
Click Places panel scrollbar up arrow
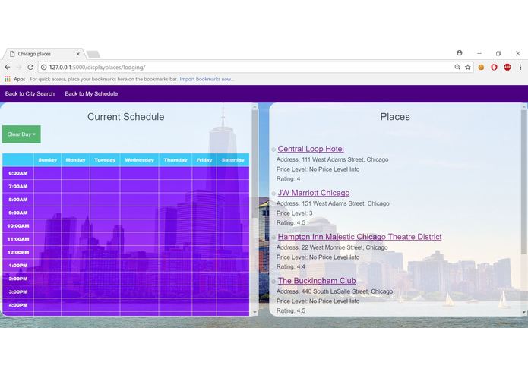pyautogui.click(x=523, y=106)
